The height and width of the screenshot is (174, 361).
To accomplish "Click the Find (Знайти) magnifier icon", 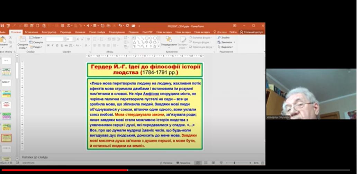I will pos(219,37).
